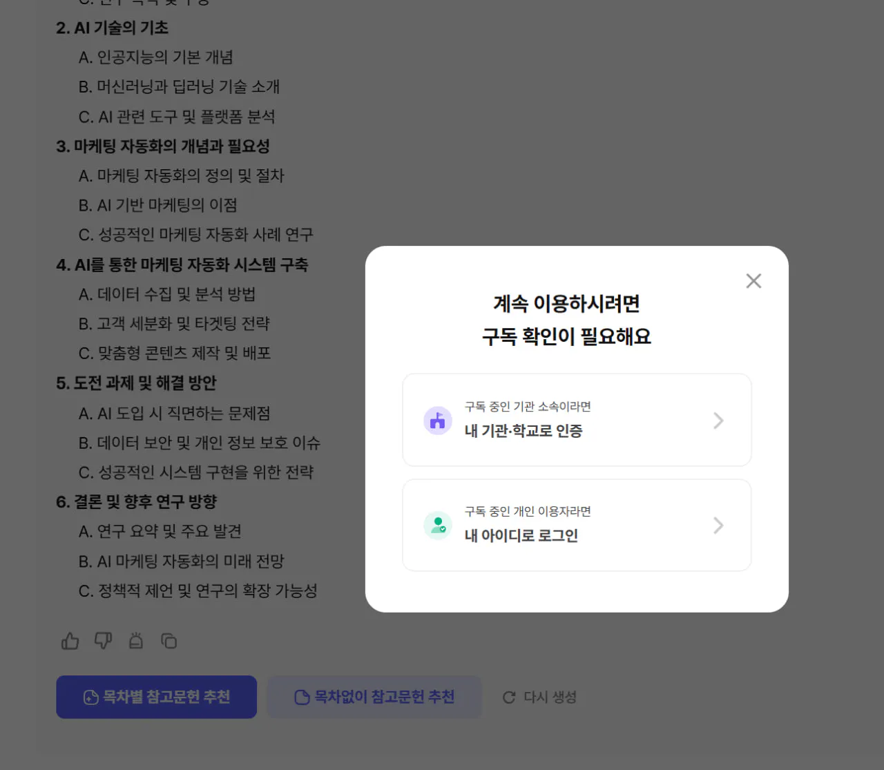This screenshot has width=884, height=770.
Task: Click the building icon for institution authentication
Action: [x=437, y=420]
